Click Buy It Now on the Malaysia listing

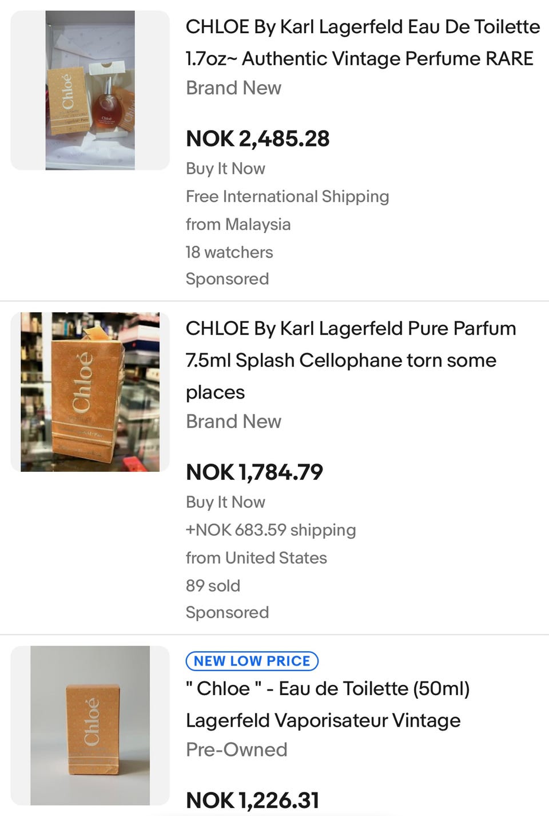225,168
